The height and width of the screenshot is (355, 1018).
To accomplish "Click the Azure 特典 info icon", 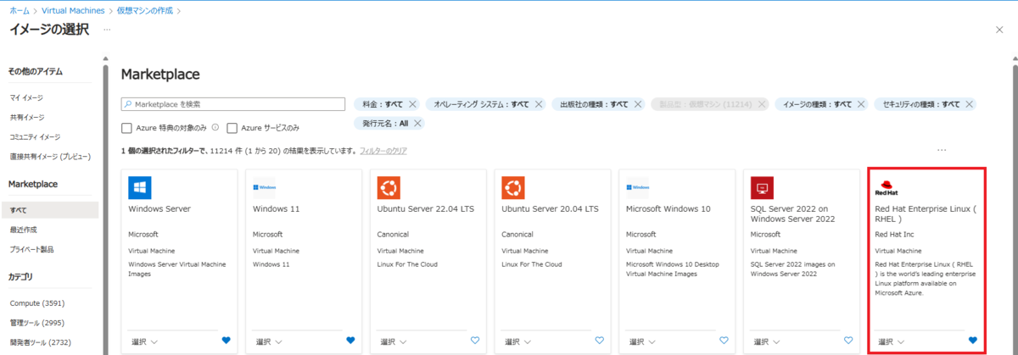I will [215, 127].
